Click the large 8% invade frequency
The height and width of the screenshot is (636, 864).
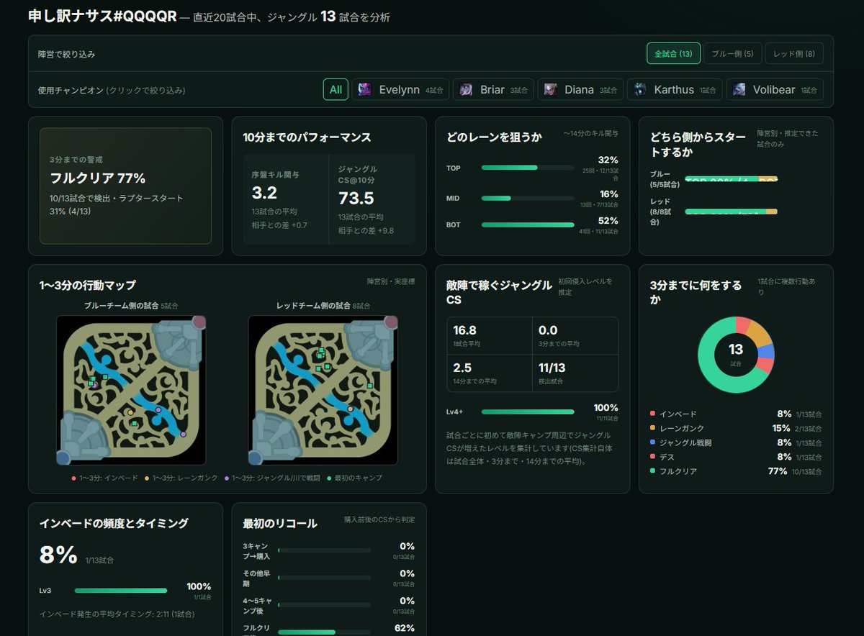[x=58, y=555]
